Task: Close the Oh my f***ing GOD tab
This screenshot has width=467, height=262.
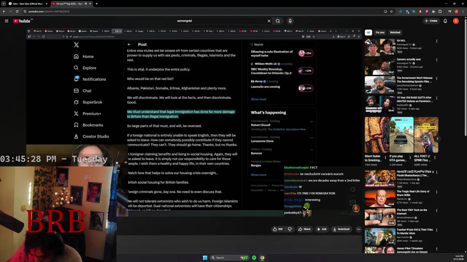Action: point(90,4)
